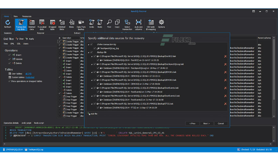Open the Options gear icon
Image resolution: width=278 pixels, height=160 pixels.
tap(161, 24)
